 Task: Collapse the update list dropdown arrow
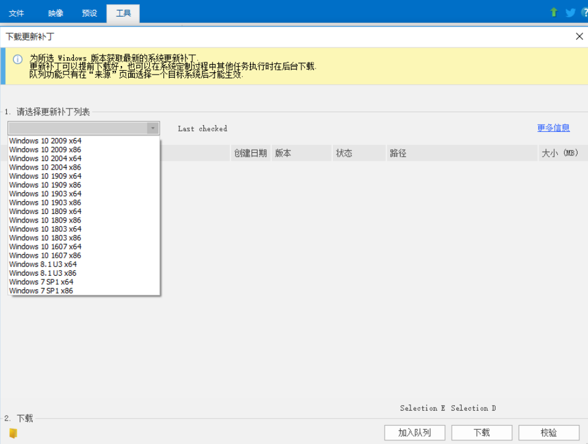tap(153, 128)
